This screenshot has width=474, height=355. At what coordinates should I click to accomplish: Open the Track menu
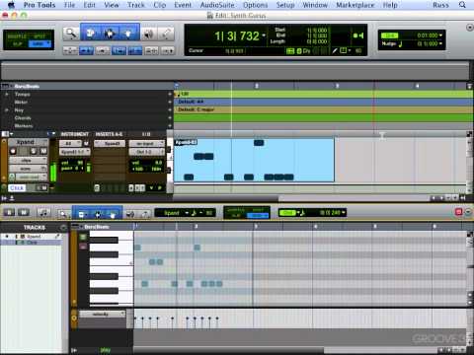tap(136, 5)
